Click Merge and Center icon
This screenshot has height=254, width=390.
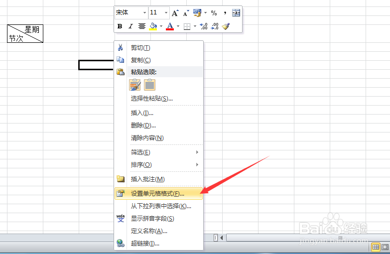tap(236, 13)
